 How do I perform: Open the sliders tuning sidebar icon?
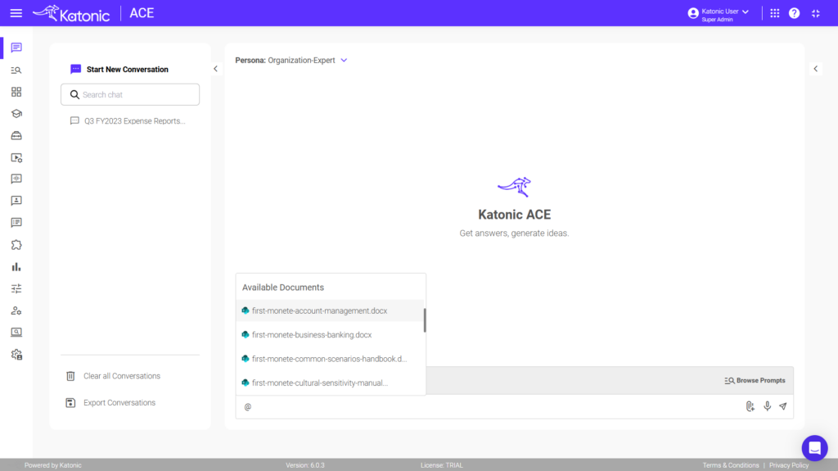coord(16,288)
